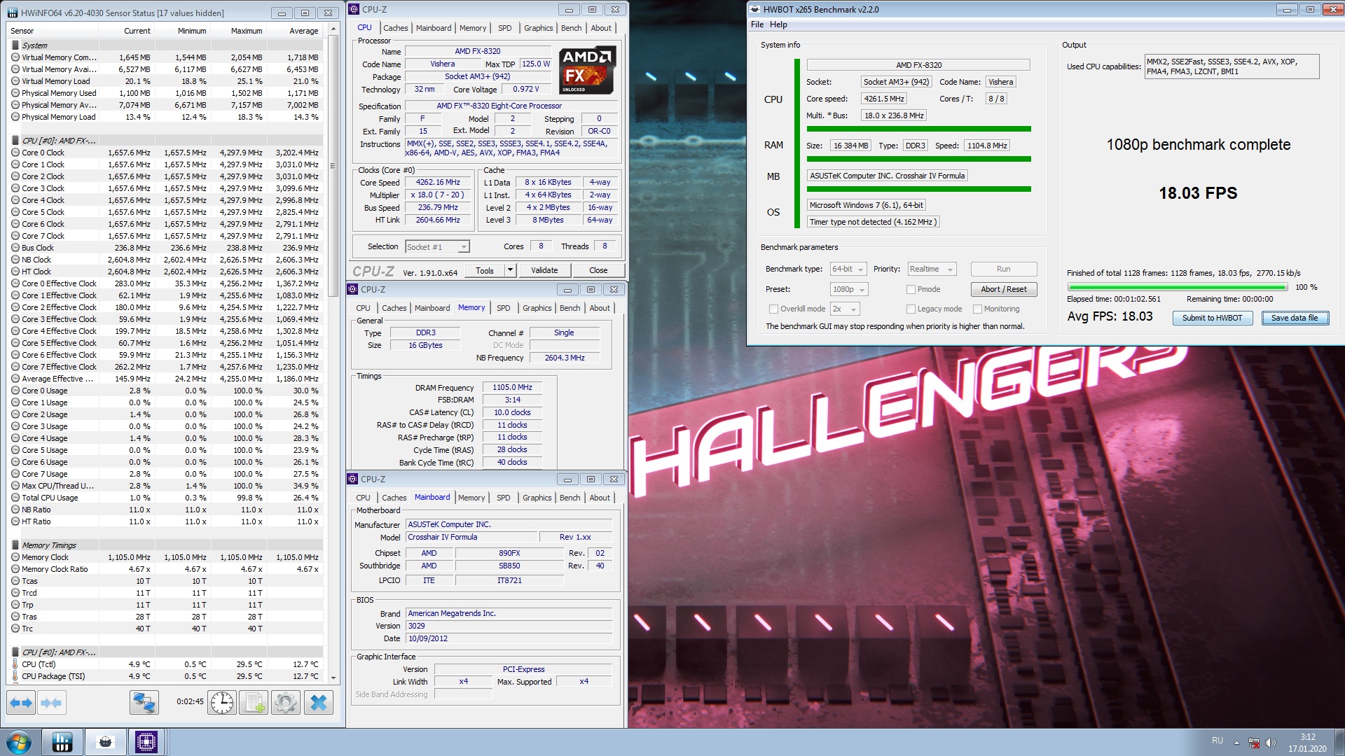The width and height of the screenshot is (1345, 756).
Task: Click the thermometer icon beside CPU Package (TSI)
Action: pos(15,676)
